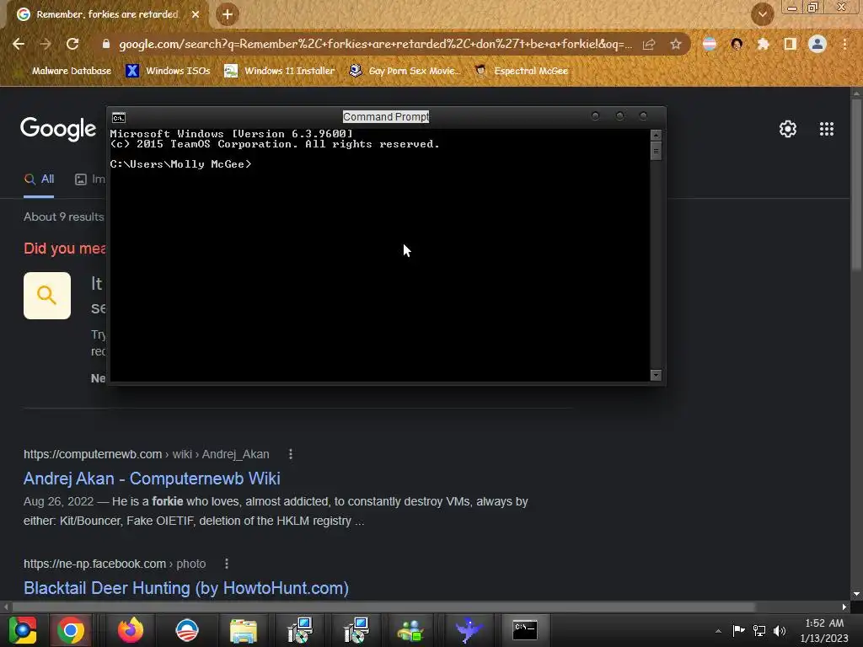Open the tab search dropdown in Chrome

click(762, 14)
